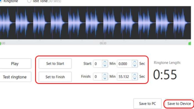
Task: Click the Start minutes input field
Action: [98, 64]
